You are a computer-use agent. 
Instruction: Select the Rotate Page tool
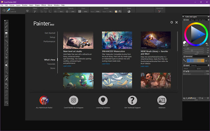point(6,98)
